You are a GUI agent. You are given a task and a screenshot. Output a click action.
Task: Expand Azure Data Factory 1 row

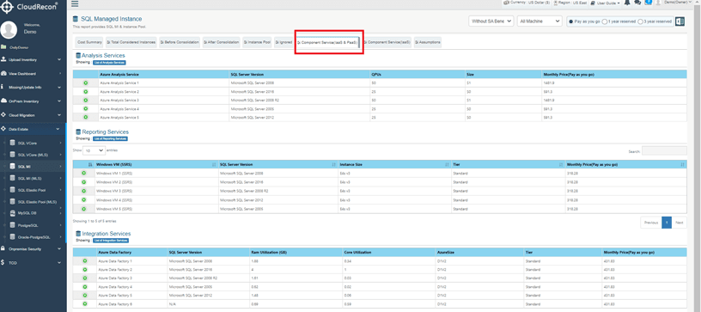(85, 260)
